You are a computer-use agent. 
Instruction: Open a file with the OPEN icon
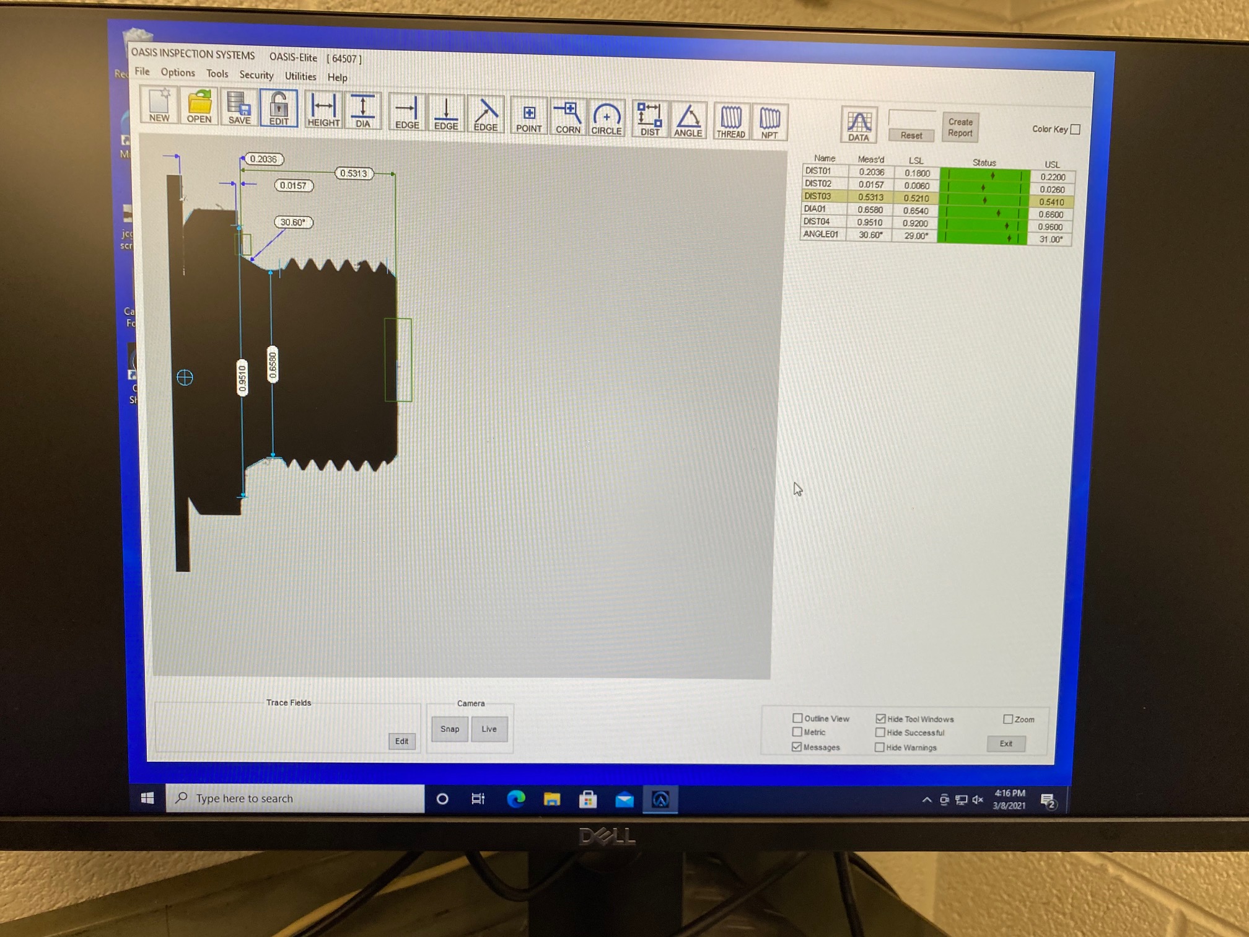(199, 107)
